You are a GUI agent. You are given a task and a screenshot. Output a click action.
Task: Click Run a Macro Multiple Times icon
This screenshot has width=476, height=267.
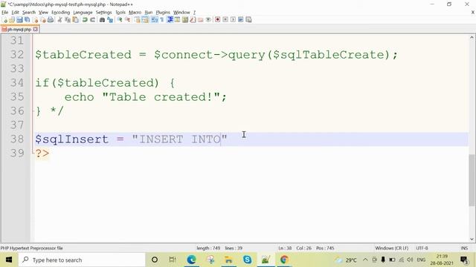(x=241, y=20)
